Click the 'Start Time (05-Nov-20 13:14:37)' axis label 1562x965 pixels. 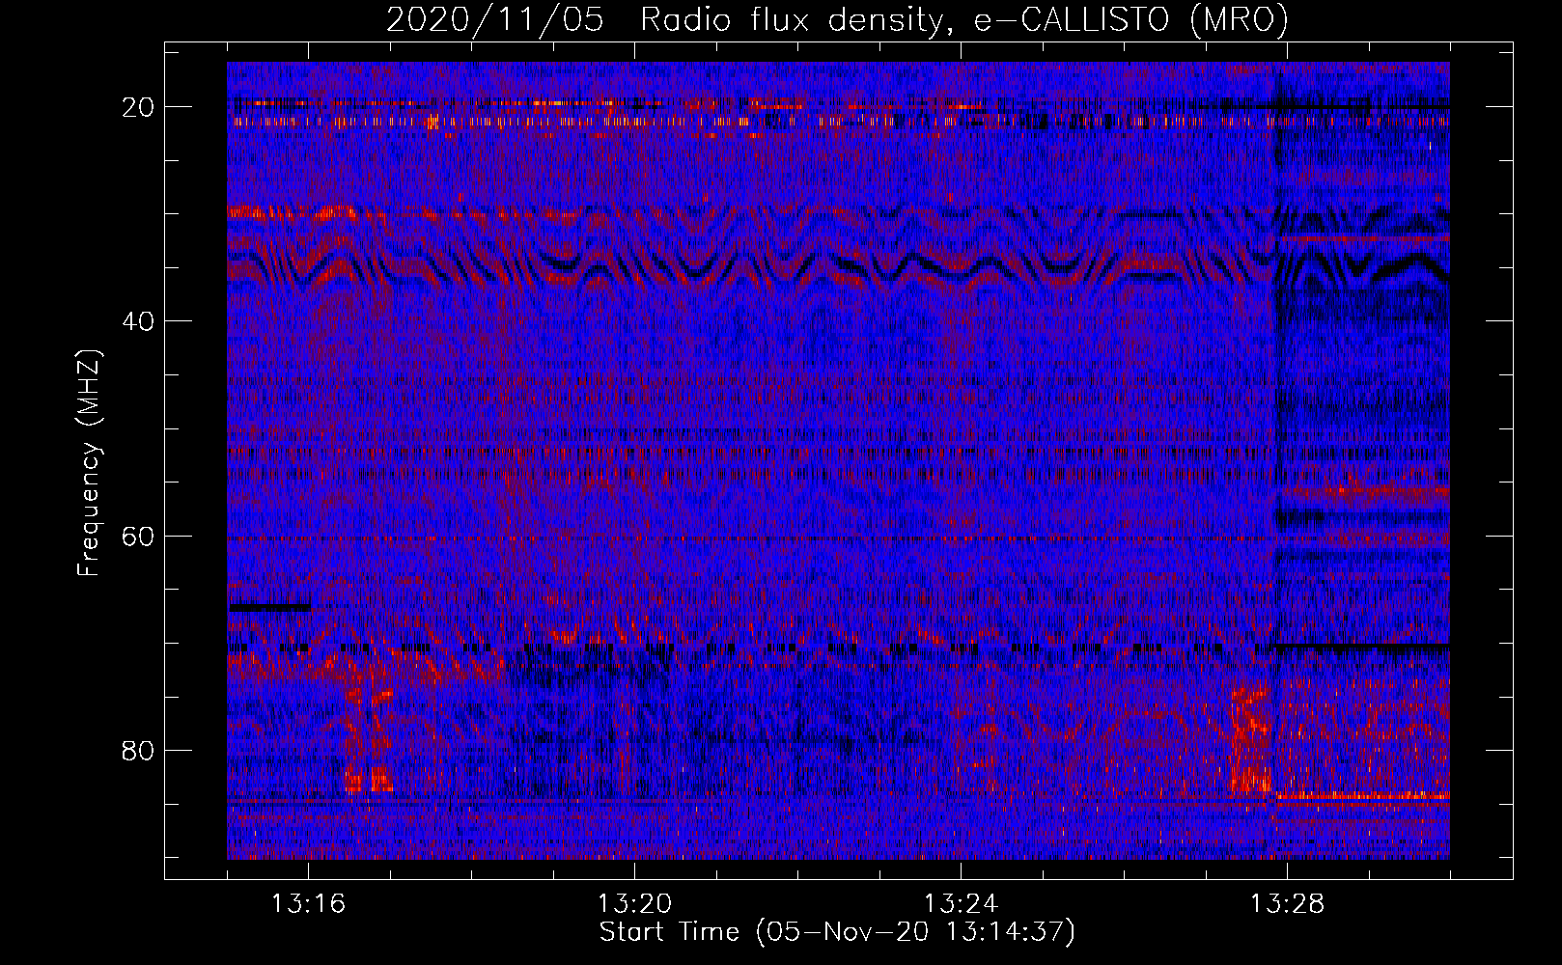pyautogui.click(x=837, y=932)
